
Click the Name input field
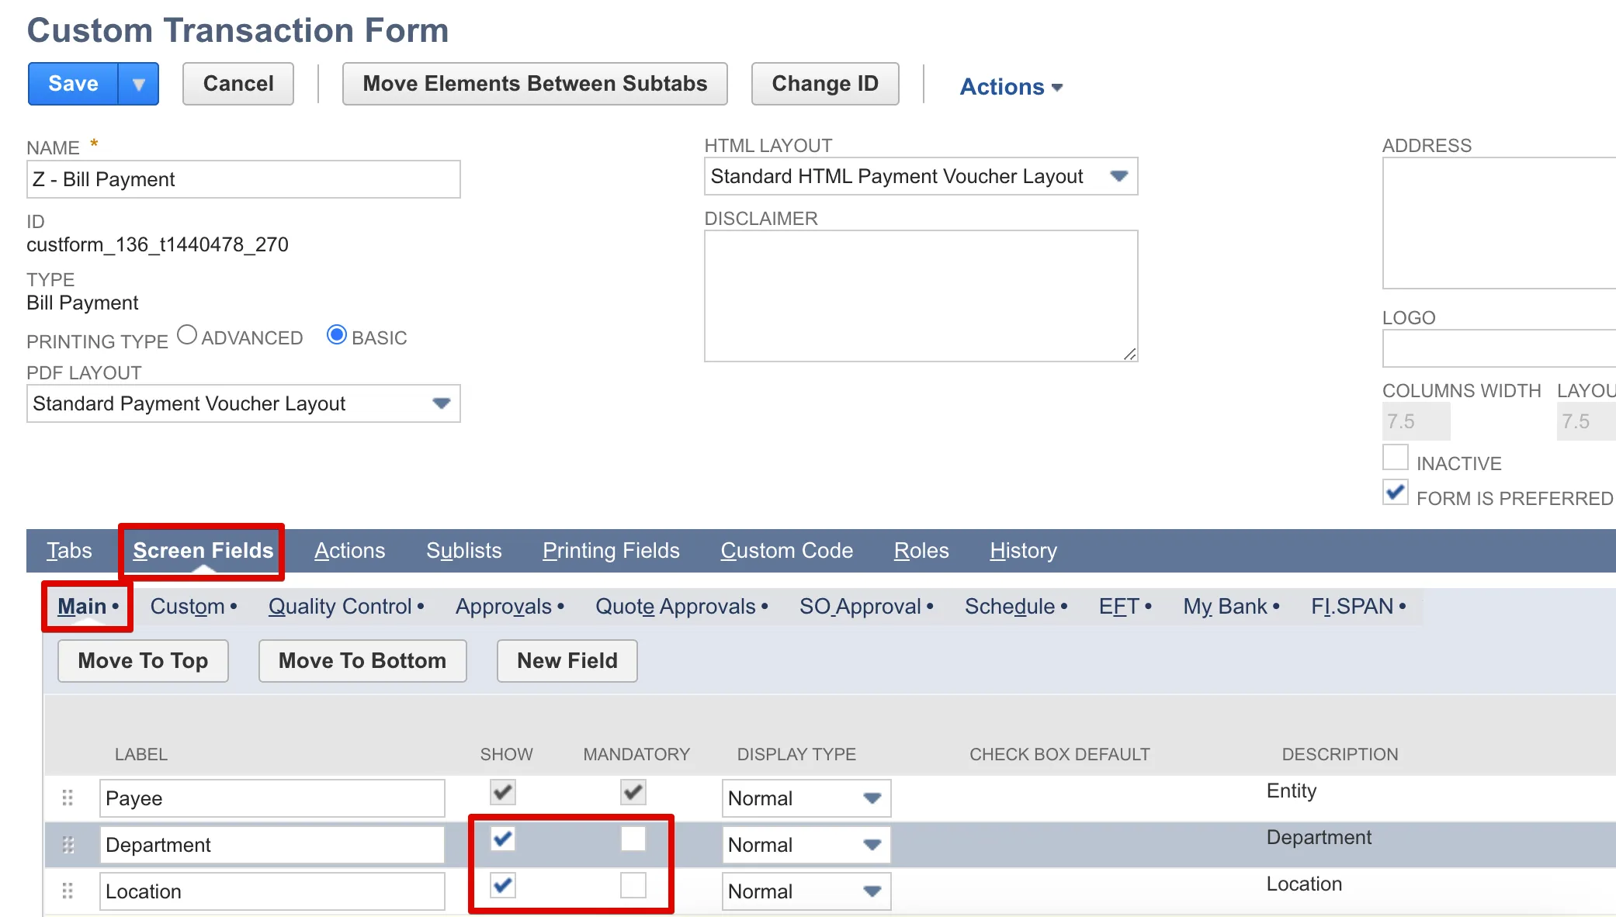click(244, 179)
